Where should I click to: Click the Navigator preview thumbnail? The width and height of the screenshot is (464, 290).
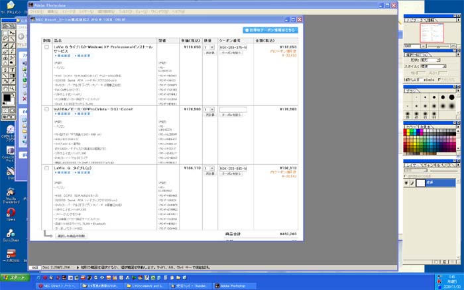(432, 33)
